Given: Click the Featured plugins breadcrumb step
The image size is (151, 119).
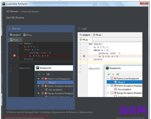Looking at the screenshot, I should (x=30, y=12).
